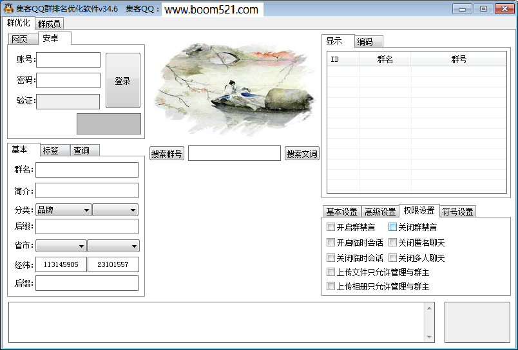Open the 高级设置 tab
This screenshot has height=350, width=518.
(x=380, y=212)
